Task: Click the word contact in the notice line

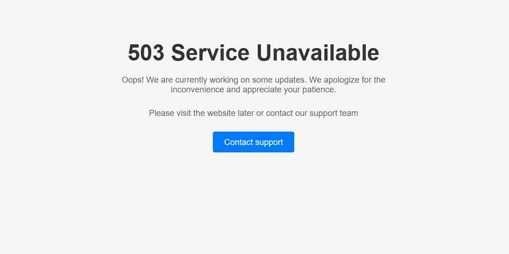Action: tap(279, 113)
